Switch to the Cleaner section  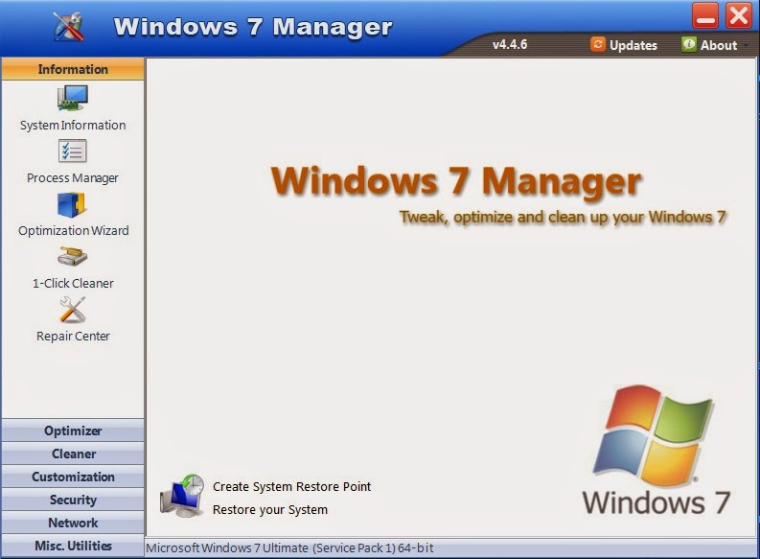tap(73, 454)
